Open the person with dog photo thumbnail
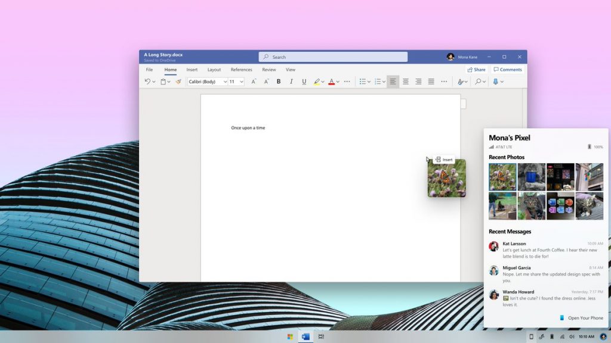Viewport: 611px width, 343px height. (502, 205)
